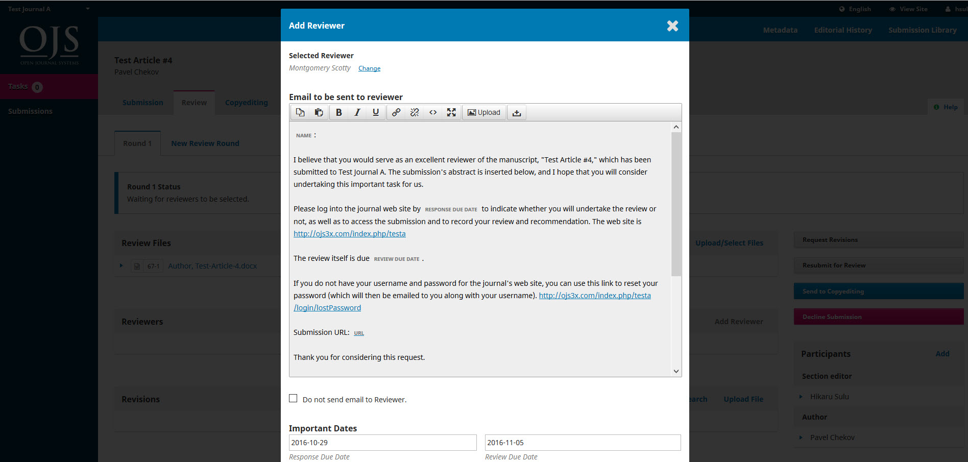The width and height of the screenshot is (968, 462).
Task: Click the Change reviewer link
Action: pyautogui.click(x=369, y=68)
